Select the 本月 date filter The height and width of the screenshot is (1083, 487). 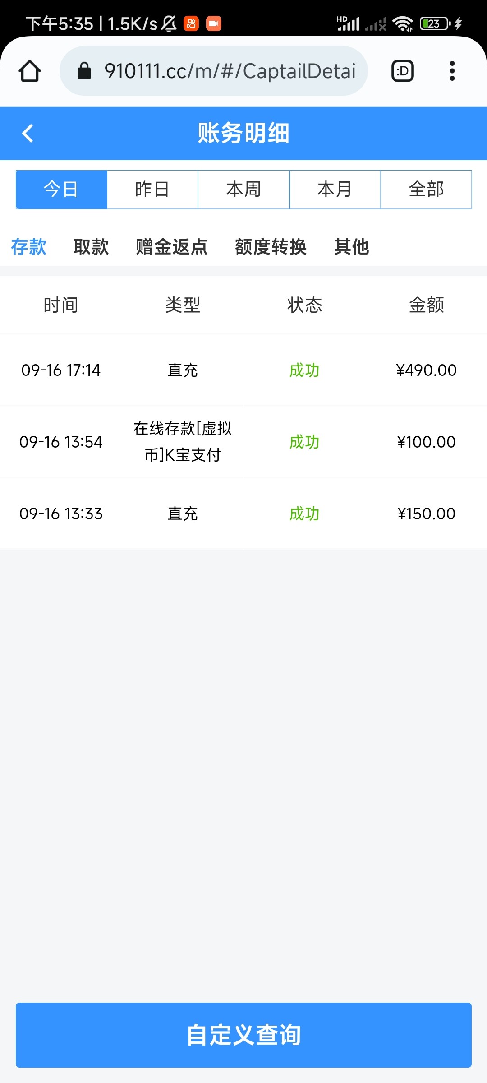(x=335, y=190)
